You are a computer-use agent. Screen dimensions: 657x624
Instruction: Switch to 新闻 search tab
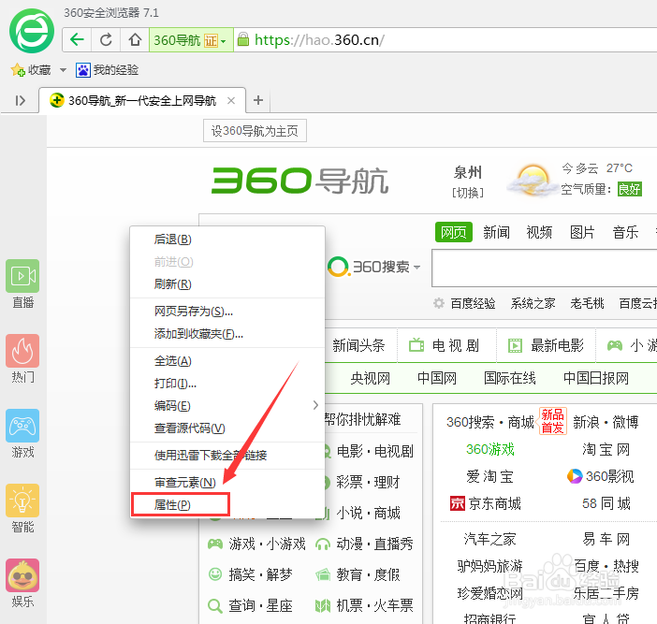497,232
